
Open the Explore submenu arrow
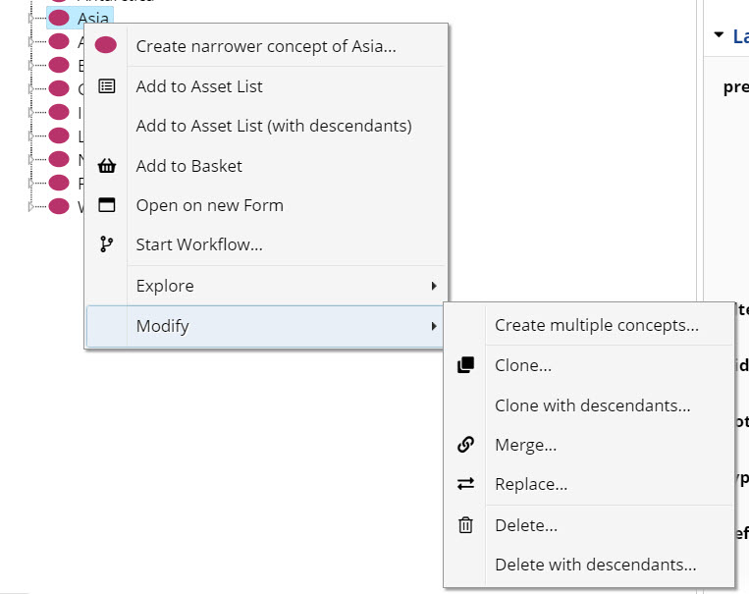(x=433, y=286)
